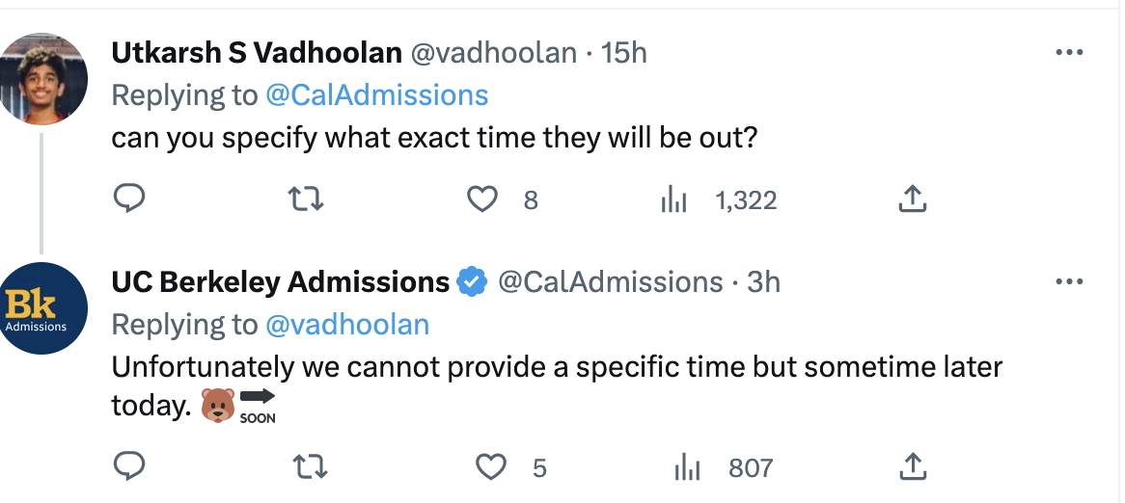Click the blue verified badge

pos(471,282)
